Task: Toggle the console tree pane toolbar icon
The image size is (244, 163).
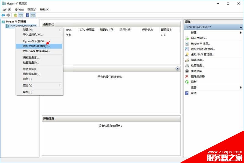Action: click(x=21, y=15)
